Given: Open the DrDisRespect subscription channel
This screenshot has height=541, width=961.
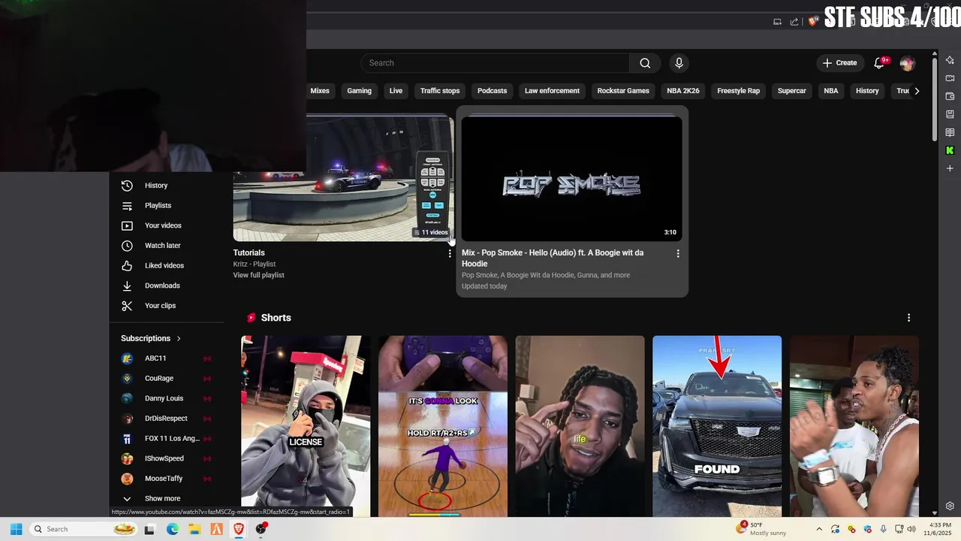Looking at the screenshot, I should (x=167, y=419).
